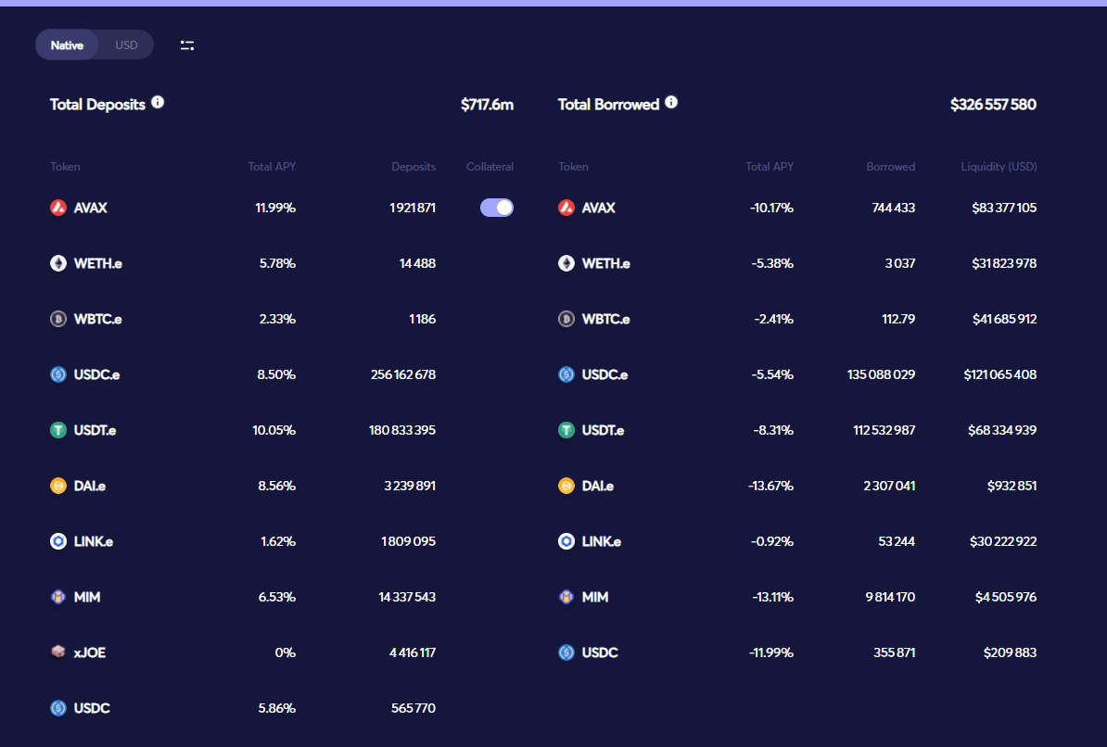Click the Total Borrowed info icon
This screenshot has width=1107, height=747.
pyautogui.click(x=671, y=103)
